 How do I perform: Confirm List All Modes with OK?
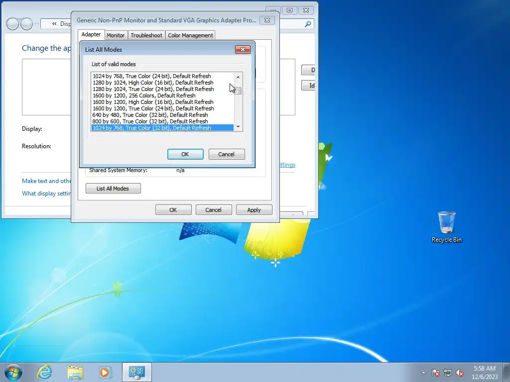[185, 154]
